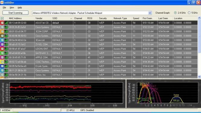201x113 pixels.
Task: Click the table scrollbar up arrow
Action: point(199,18)
